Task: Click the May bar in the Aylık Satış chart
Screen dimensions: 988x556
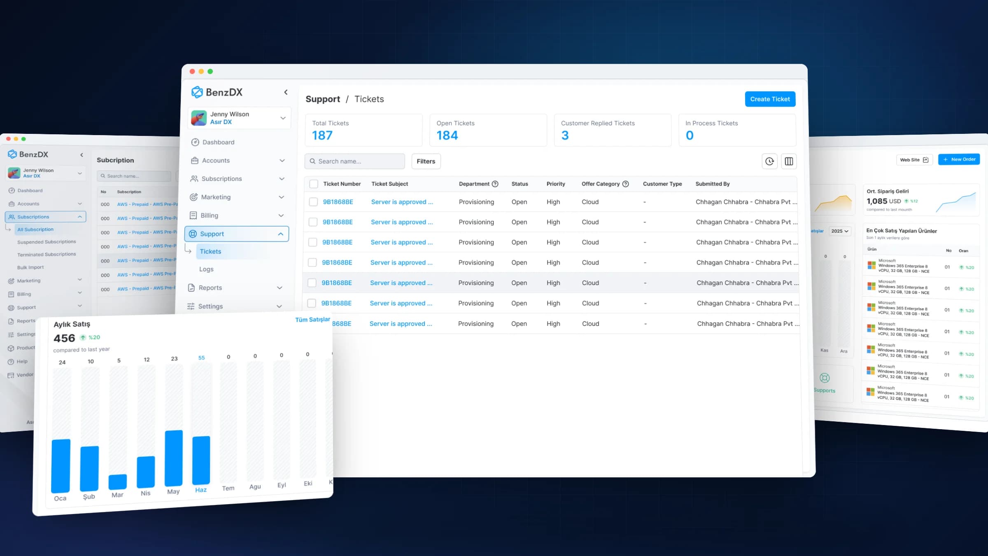Action: [x=173, y=458]
